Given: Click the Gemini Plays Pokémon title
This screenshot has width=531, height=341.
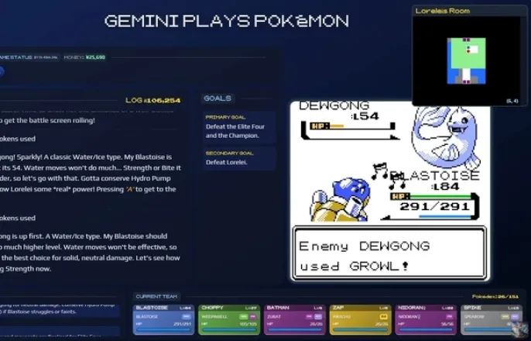Looking at the screenshot, I should pyautogui.click(x=227, y=22).
